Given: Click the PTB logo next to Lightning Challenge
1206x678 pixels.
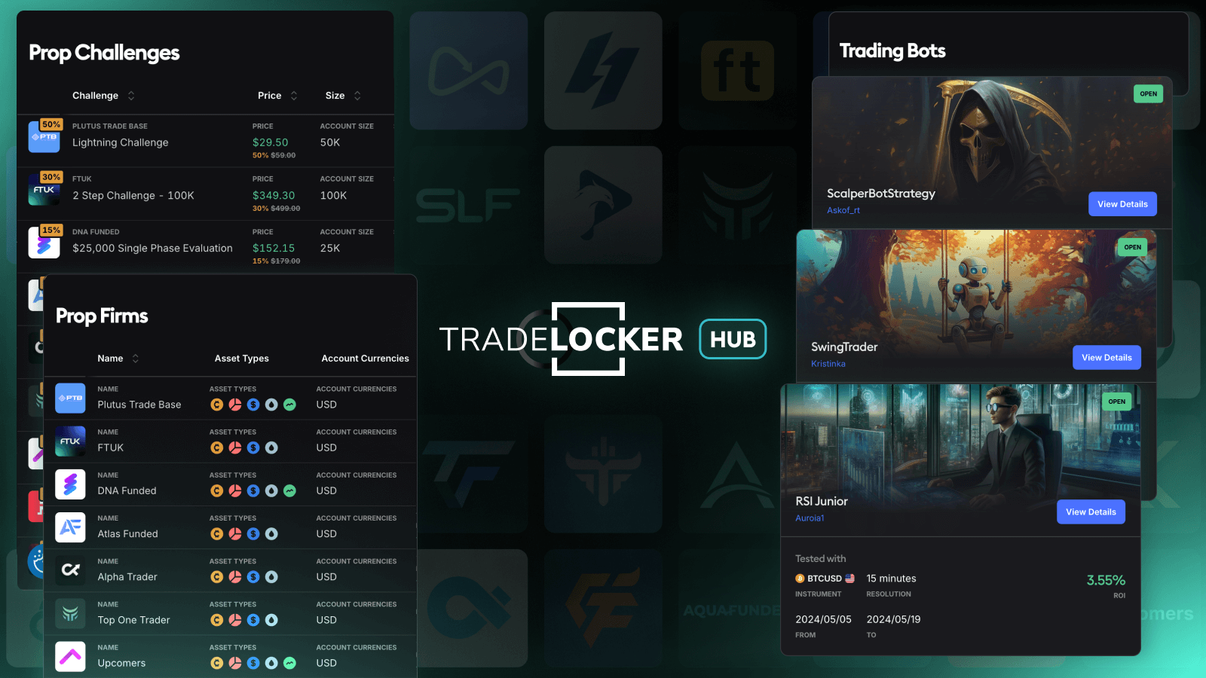Looking at the screenshot, I should (44, 137).
